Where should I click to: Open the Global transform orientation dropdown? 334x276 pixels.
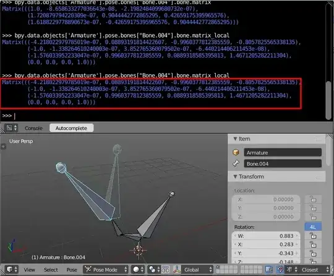click(197, 270)
